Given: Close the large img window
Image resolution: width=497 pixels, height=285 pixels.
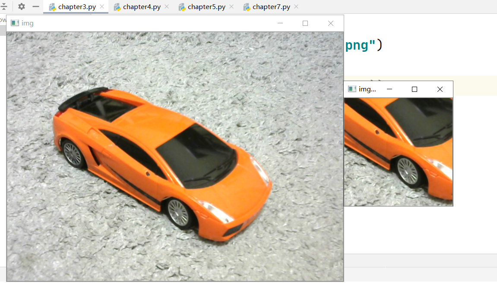Looking at the screenshot, I should (x=331, y=23).
